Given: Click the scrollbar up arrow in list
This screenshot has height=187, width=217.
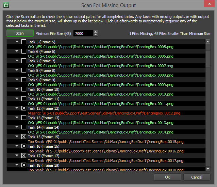Looking at the screenshot, I should (208, 42).
